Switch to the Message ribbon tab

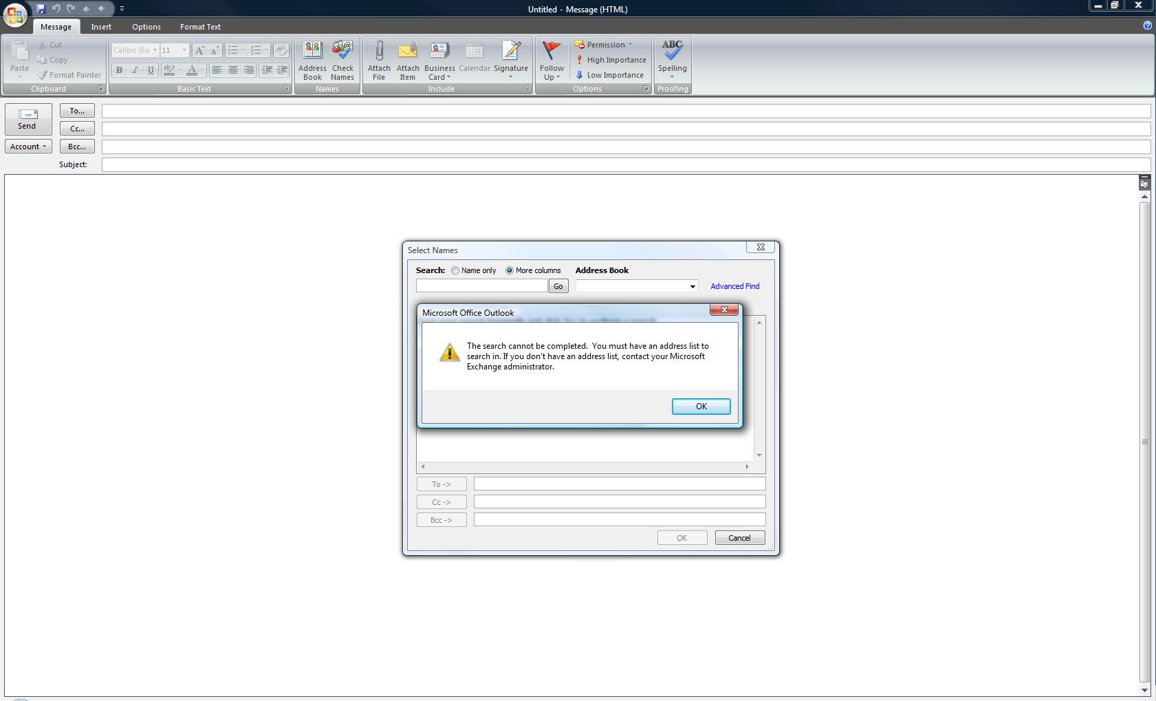(56, 27)
